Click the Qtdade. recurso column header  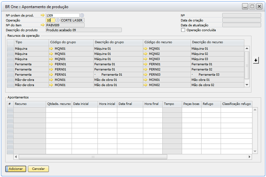pyautogui.click(x=59, y=104)
